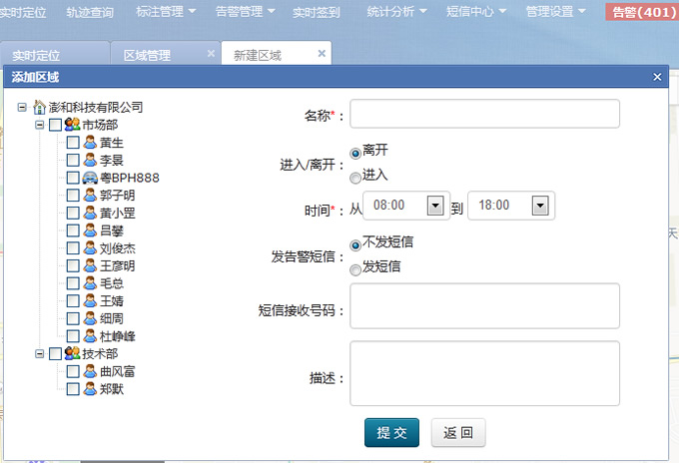679x463 pixels.
Task: Click the 技术部 group icon
Action: (x=72, y=354)
